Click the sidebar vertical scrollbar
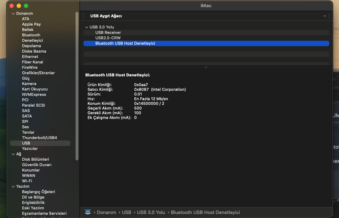339x218 pixels. tap(77, 86)
